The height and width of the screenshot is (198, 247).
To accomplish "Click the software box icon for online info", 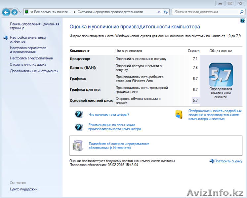I will (79, 146).
